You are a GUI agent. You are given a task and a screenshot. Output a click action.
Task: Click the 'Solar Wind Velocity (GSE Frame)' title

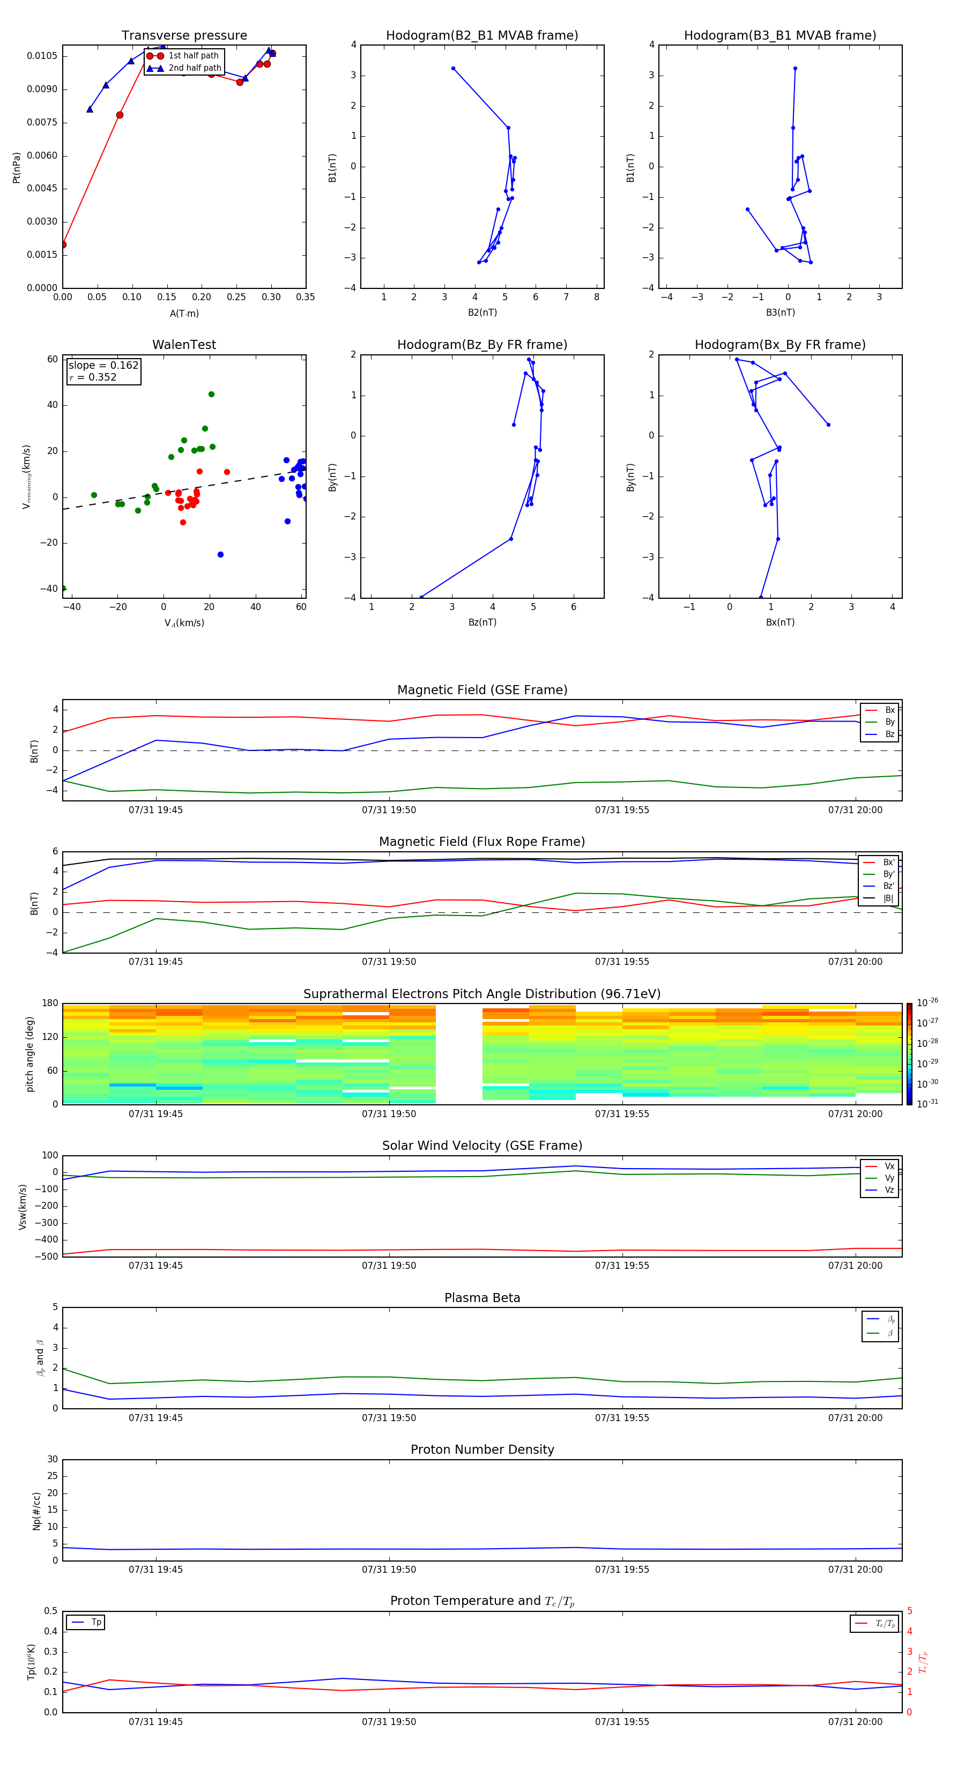click(482, 1146)
